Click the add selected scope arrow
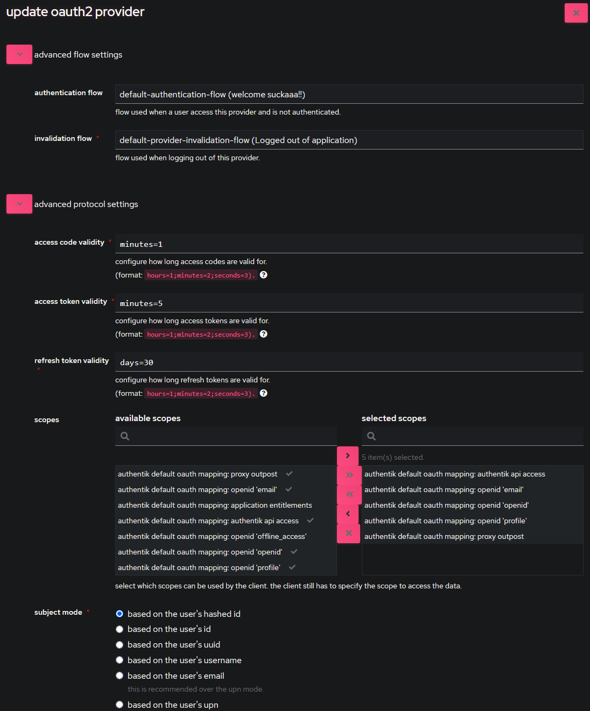 (348, 456)
